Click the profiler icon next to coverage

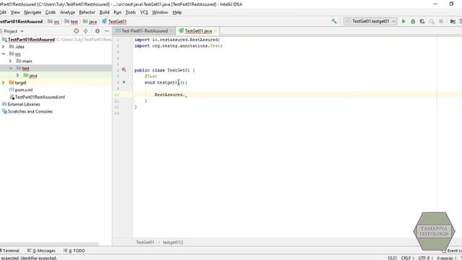tap(432, 21)
